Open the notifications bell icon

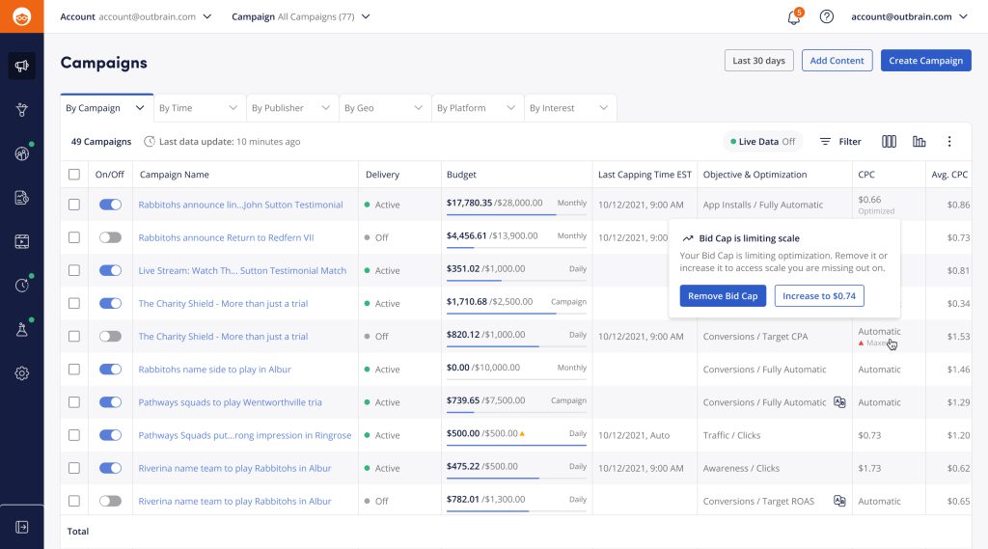click(794, 17)
